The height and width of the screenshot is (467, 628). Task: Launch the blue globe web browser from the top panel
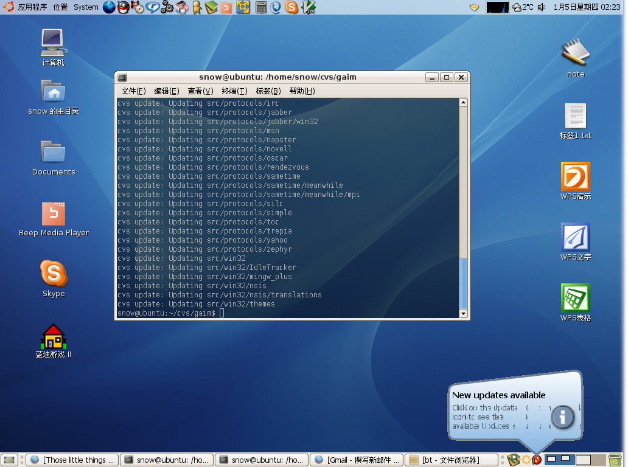click(108, 7)
